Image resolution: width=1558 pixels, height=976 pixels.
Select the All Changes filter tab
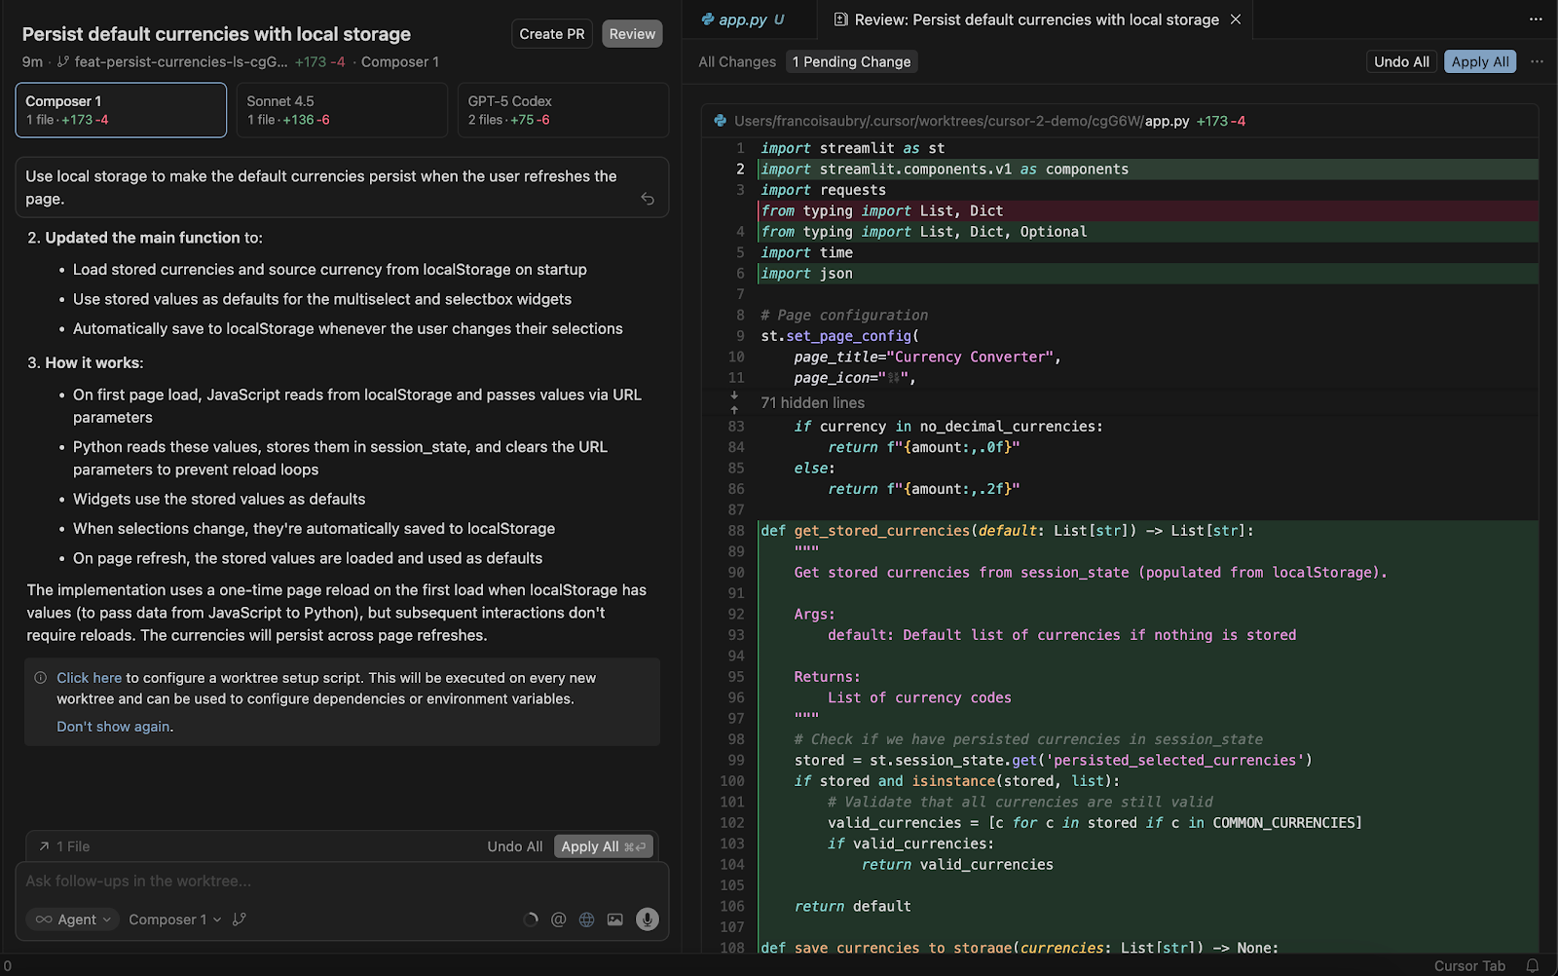[x=737, y=61]
